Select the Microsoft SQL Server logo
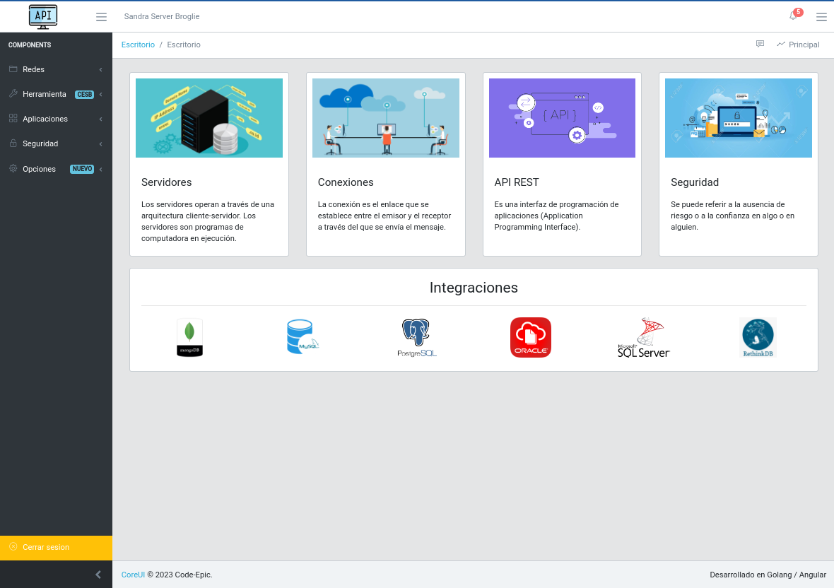 point(644,338)
